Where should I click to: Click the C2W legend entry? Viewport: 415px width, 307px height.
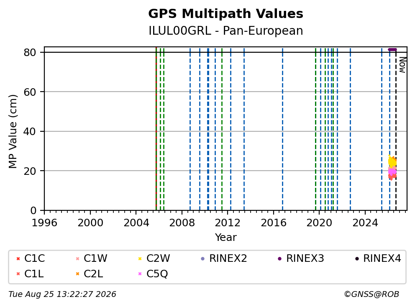[154, 258]
